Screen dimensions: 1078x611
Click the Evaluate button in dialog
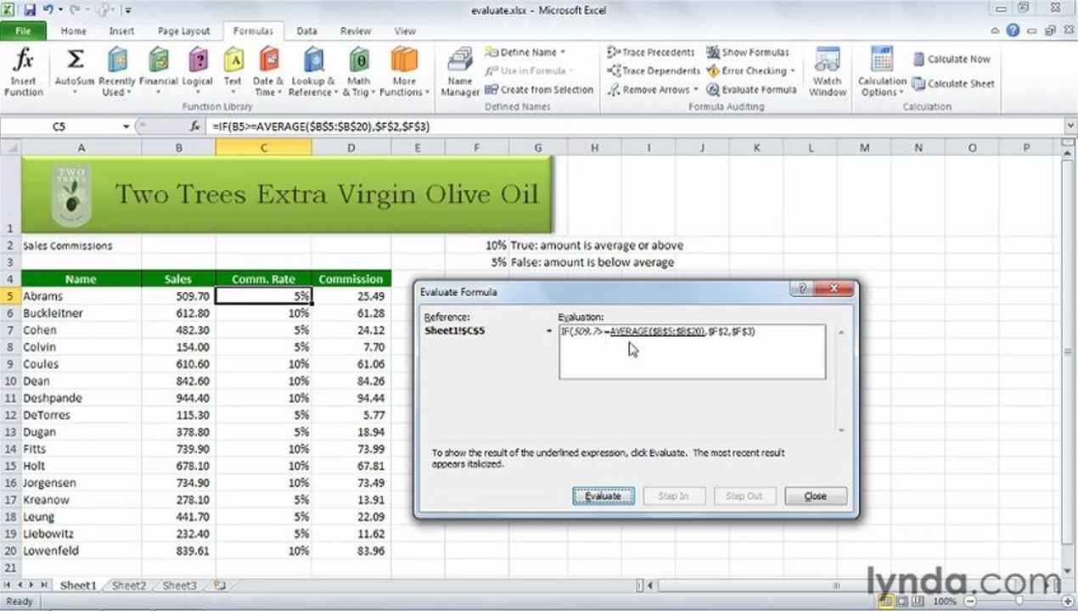pos(603,496)
